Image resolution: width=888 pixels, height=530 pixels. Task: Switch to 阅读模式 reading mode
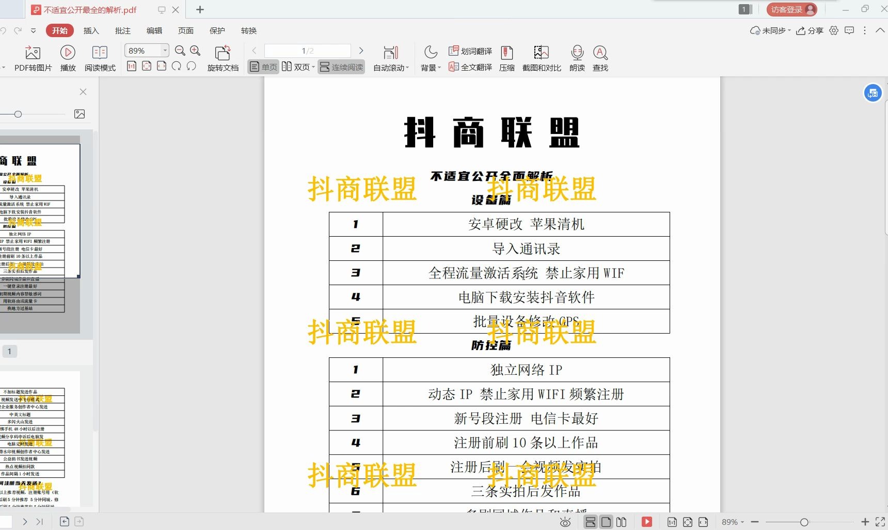(x=100, y=58)
